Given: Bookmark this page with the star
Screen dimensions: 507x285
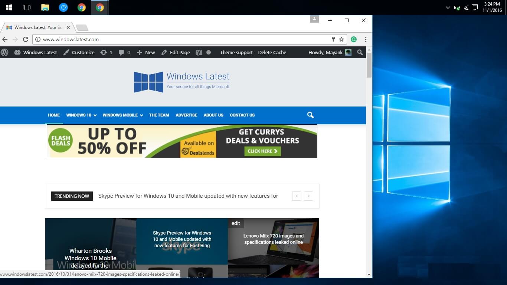Looking at the screenshot, I should pos(341,39).
